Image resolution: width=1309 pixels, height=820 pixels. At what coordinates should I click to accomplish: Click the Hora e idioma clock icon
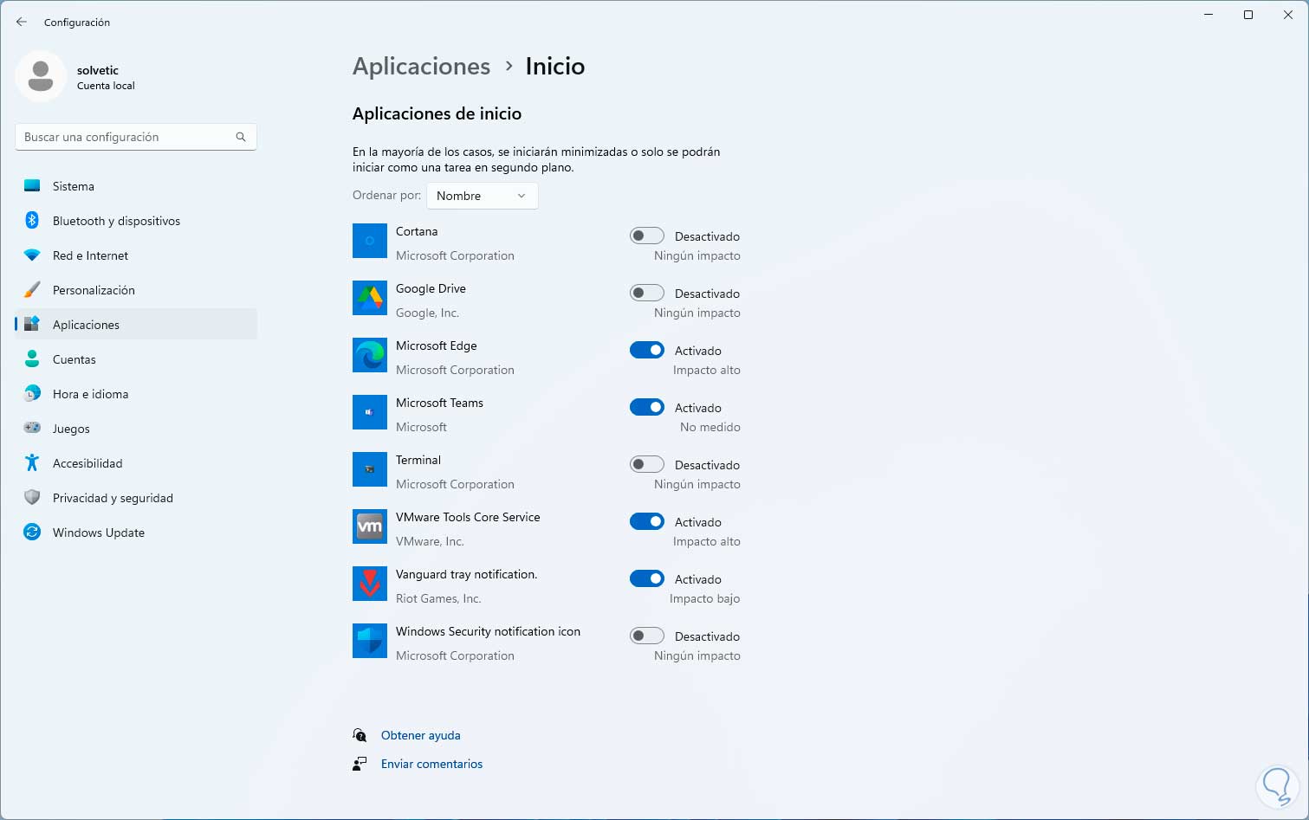32,394
